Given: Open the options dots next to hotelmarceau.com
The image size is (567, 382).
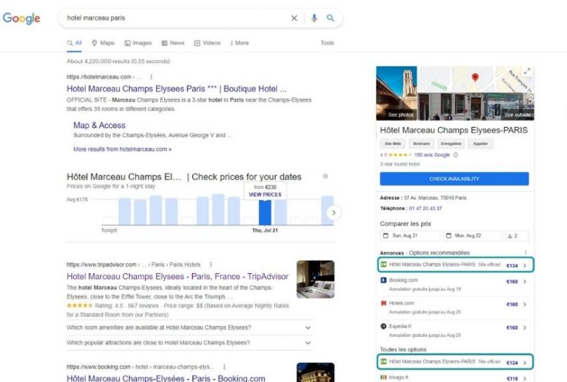Looking at the screenshot, I should 151,77.
